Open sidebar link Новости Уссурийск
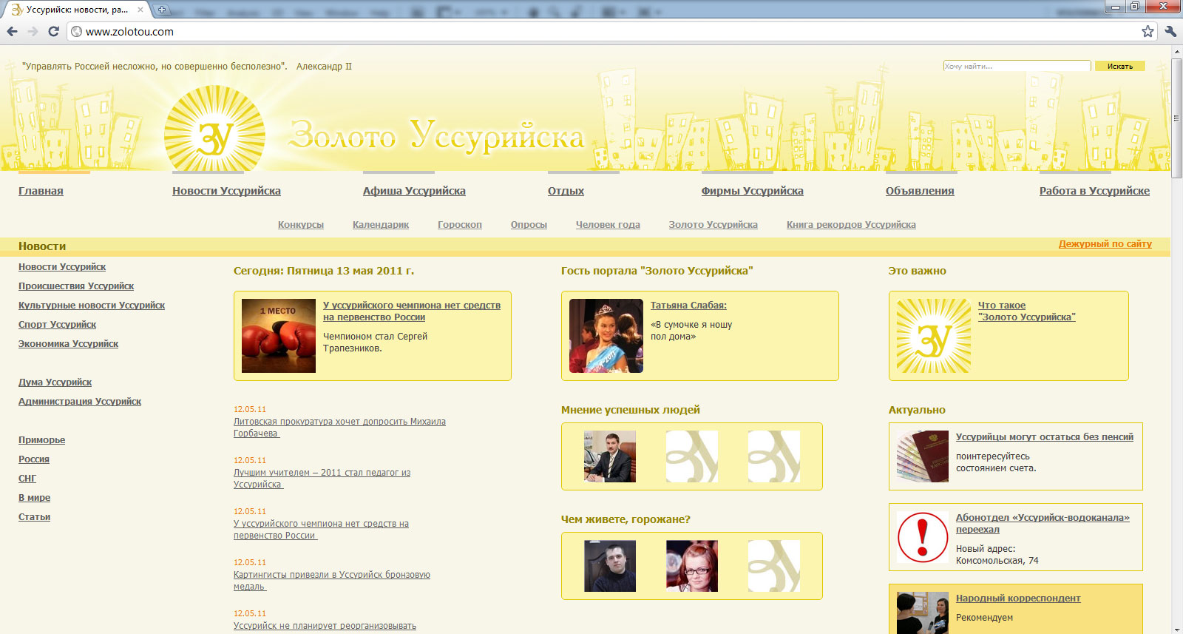The image size is (1183, 634). (x=62, y=267)
